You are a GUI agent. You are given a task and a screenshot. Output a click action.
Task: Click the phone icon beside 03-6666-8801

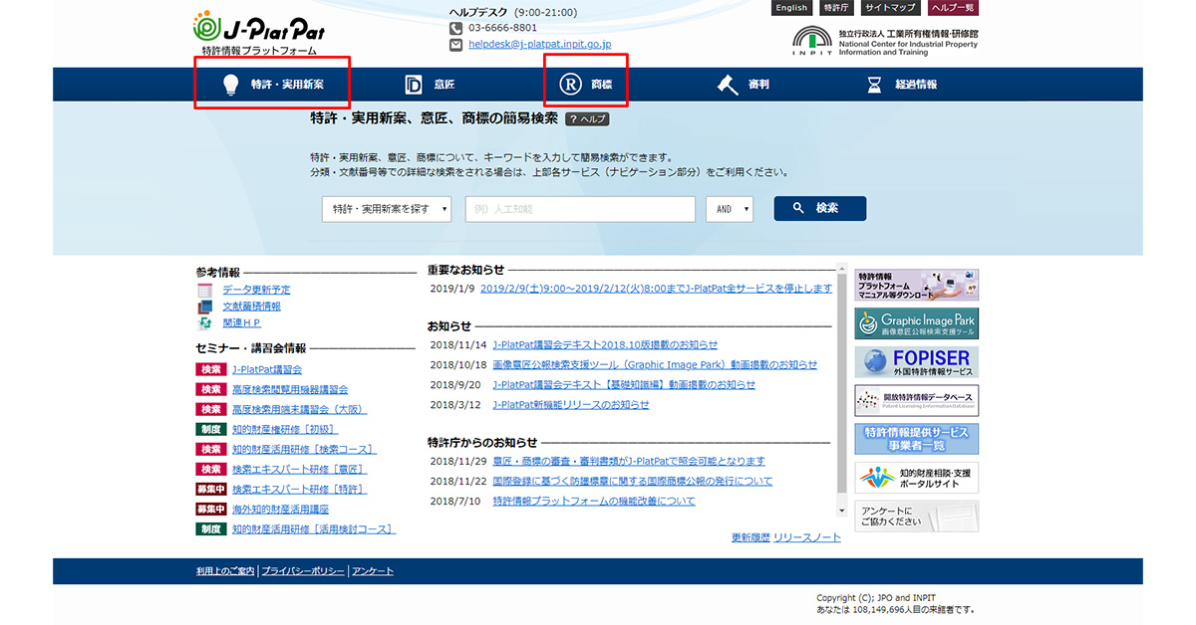(456, 28)
